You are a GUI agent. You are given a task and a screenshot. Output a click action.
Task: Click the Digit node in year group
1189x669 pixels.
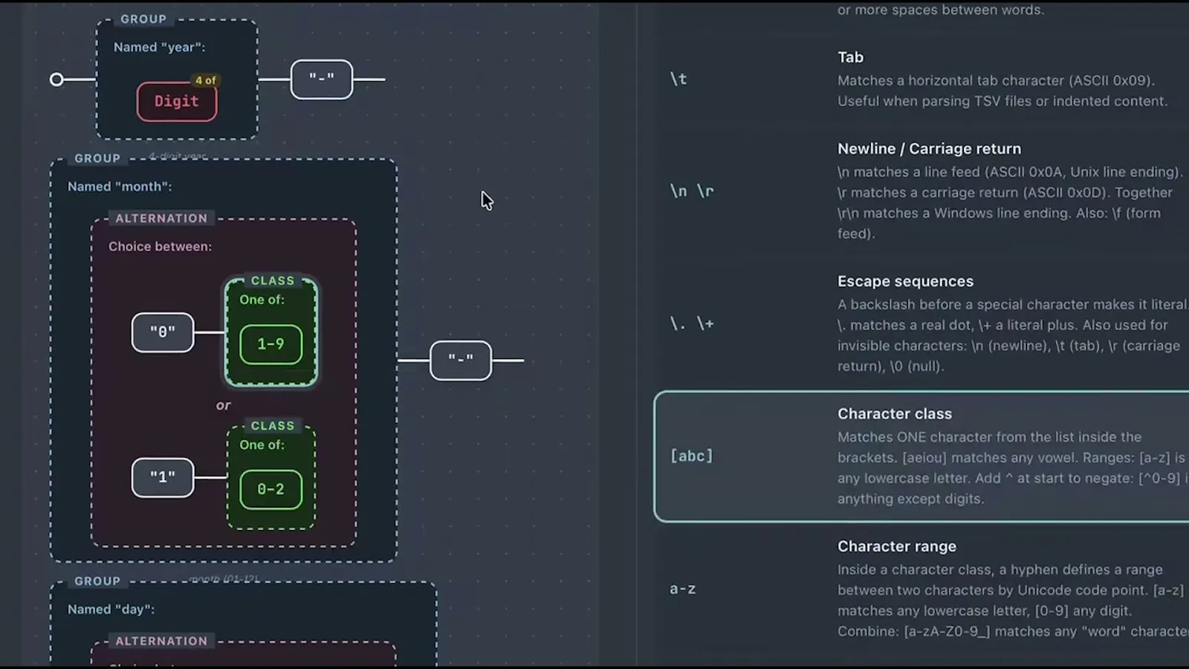177,102
